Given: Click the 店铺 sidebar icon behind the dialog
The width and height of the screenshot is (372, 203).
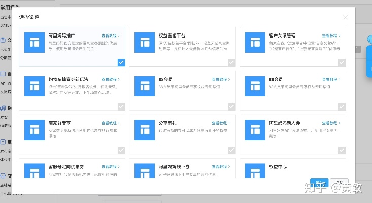Looking at the screenshot, I should pyautogui.click(x=3, y=176).
